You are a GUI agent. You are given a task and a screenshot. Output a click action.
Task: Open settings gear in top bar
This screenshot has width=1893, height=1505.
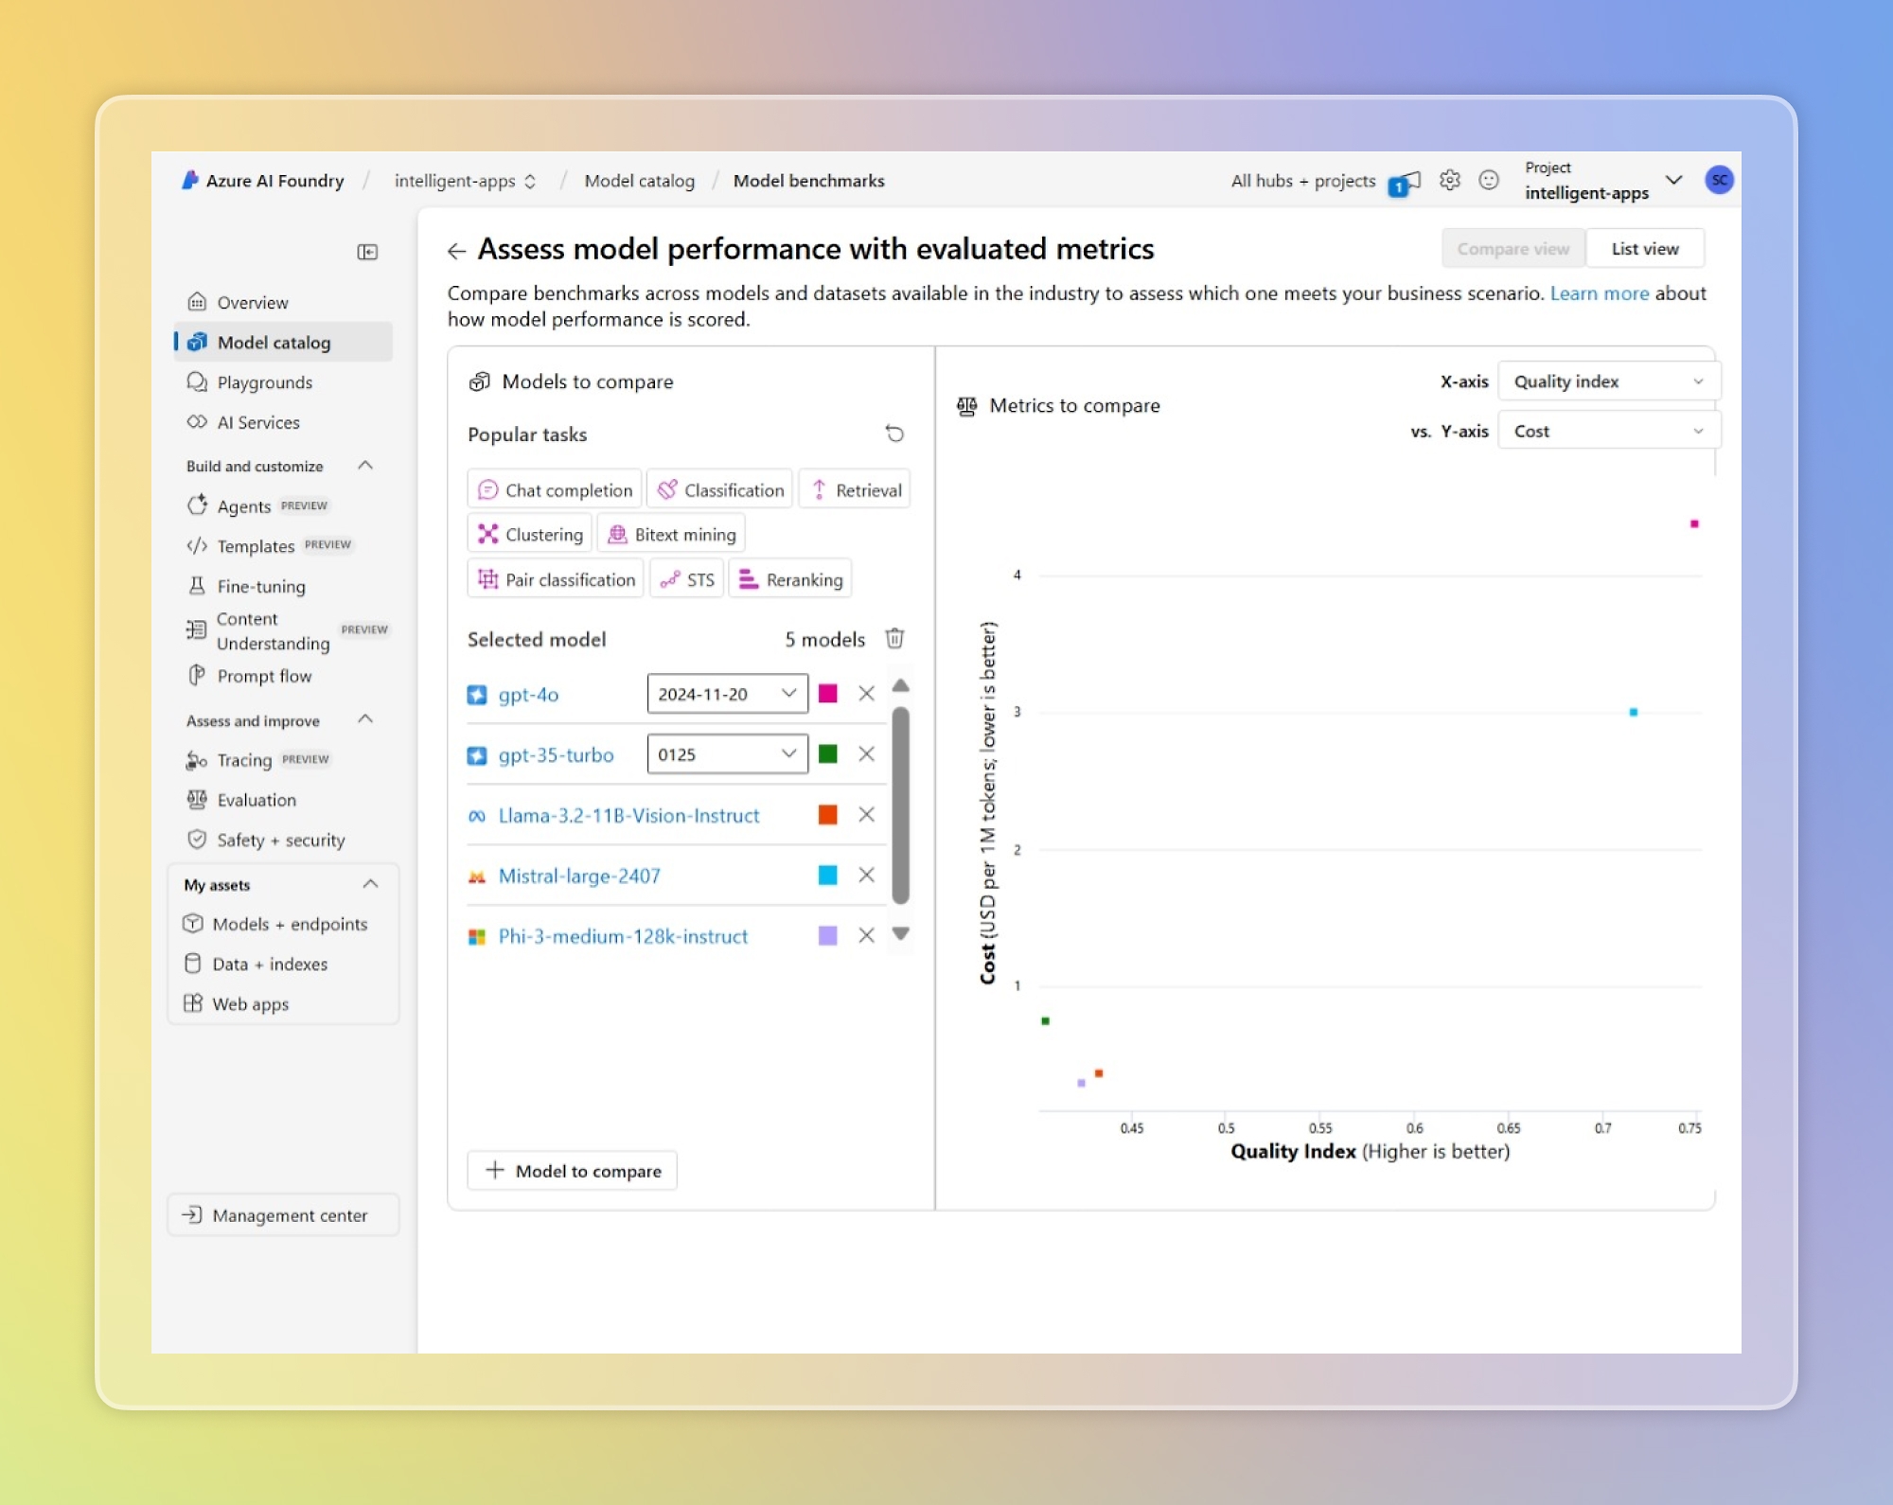point(1450,180)
